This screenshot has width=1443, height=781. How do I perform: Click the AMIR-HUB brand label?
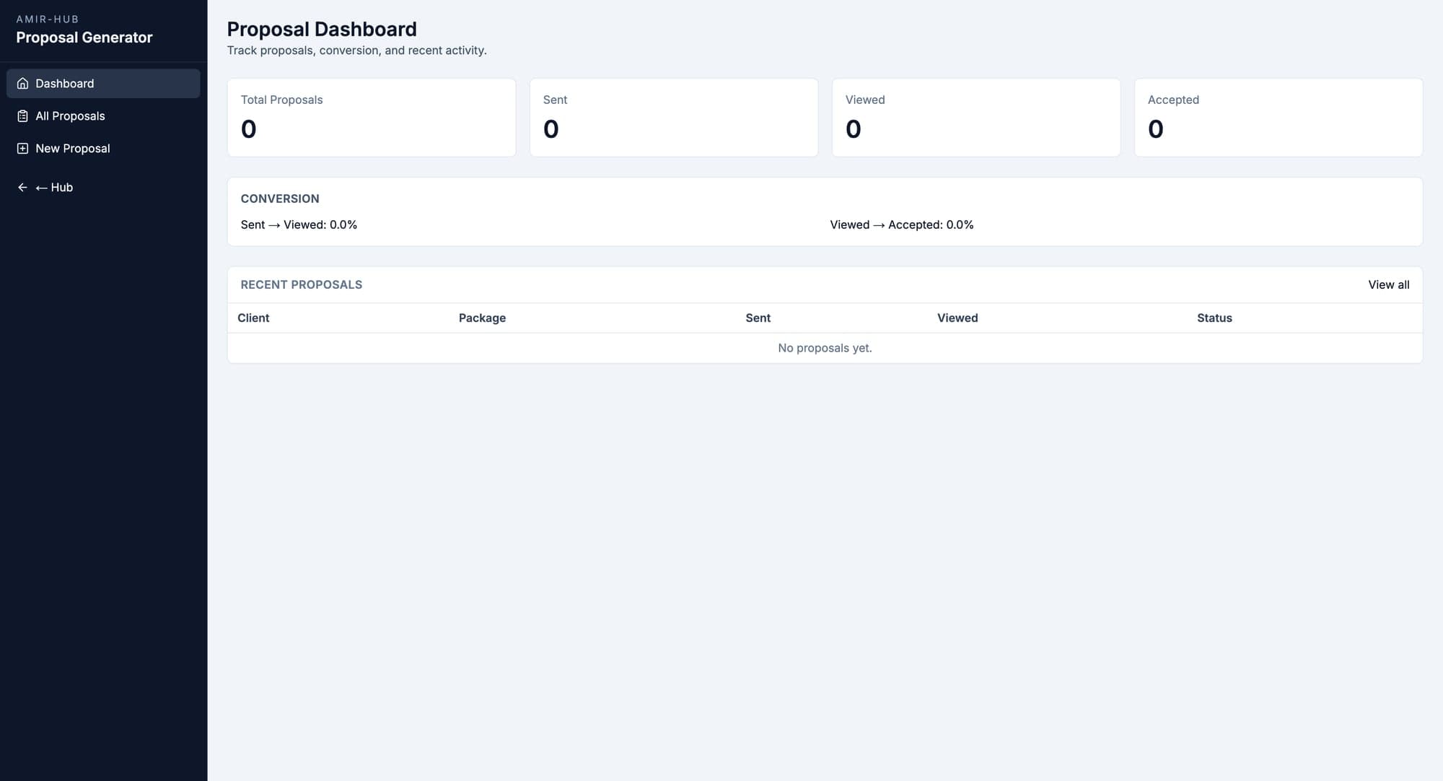coord(46,19)
